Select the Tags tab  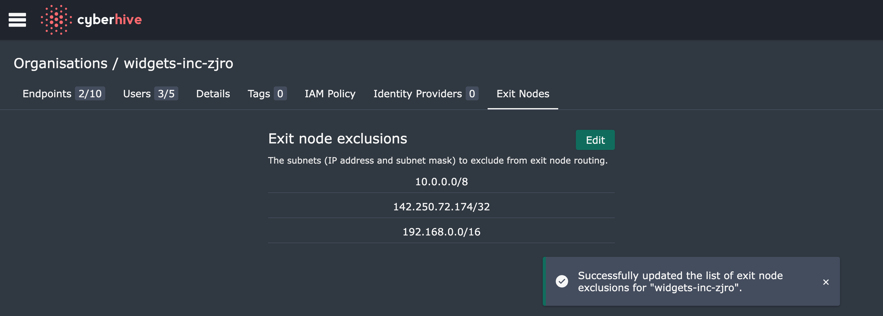pos(267,94)
